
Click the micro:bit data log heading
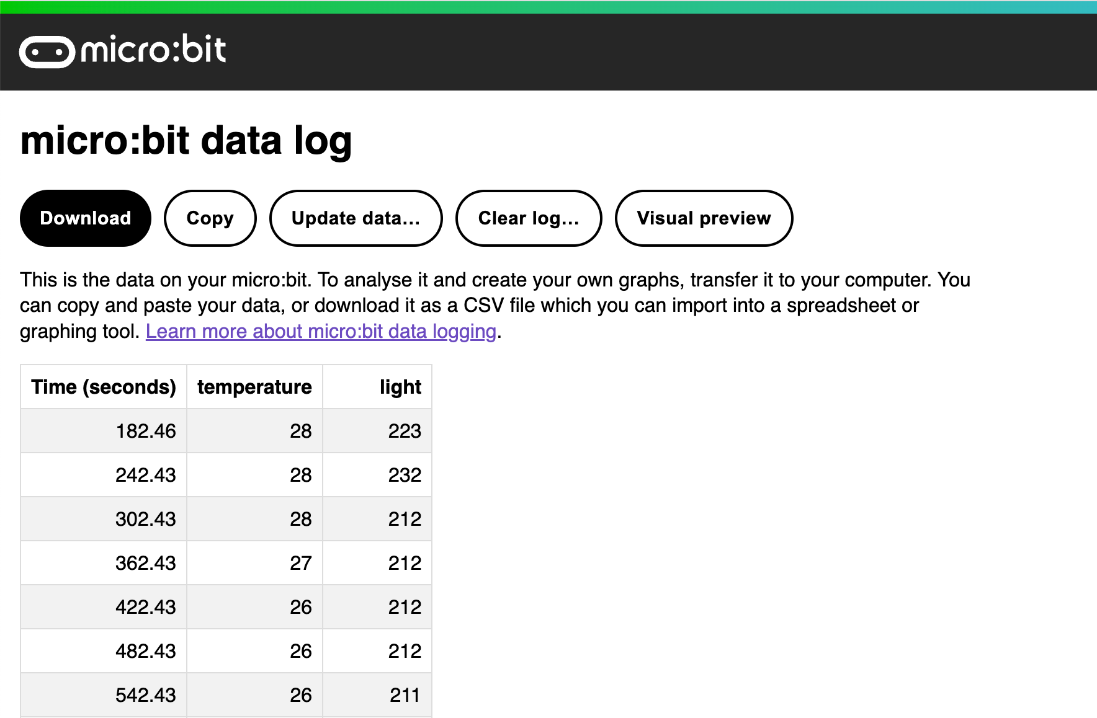[x=186, y=141]
